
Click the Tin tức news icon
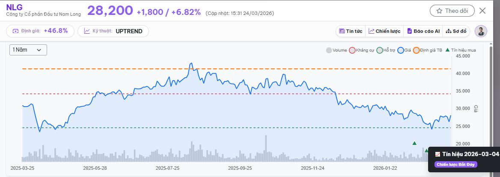pos(342,31)
